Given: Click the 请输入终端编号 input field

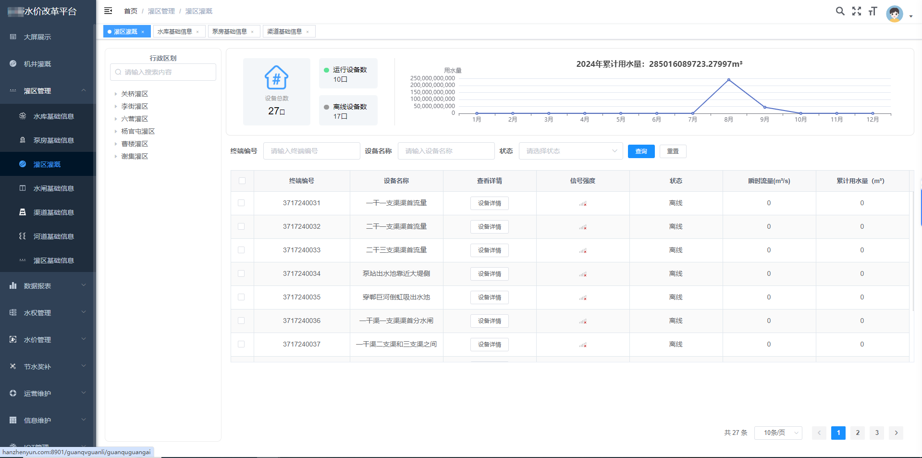Looking at the screenshot, I should pyautogui.click(x=311, y=150).
